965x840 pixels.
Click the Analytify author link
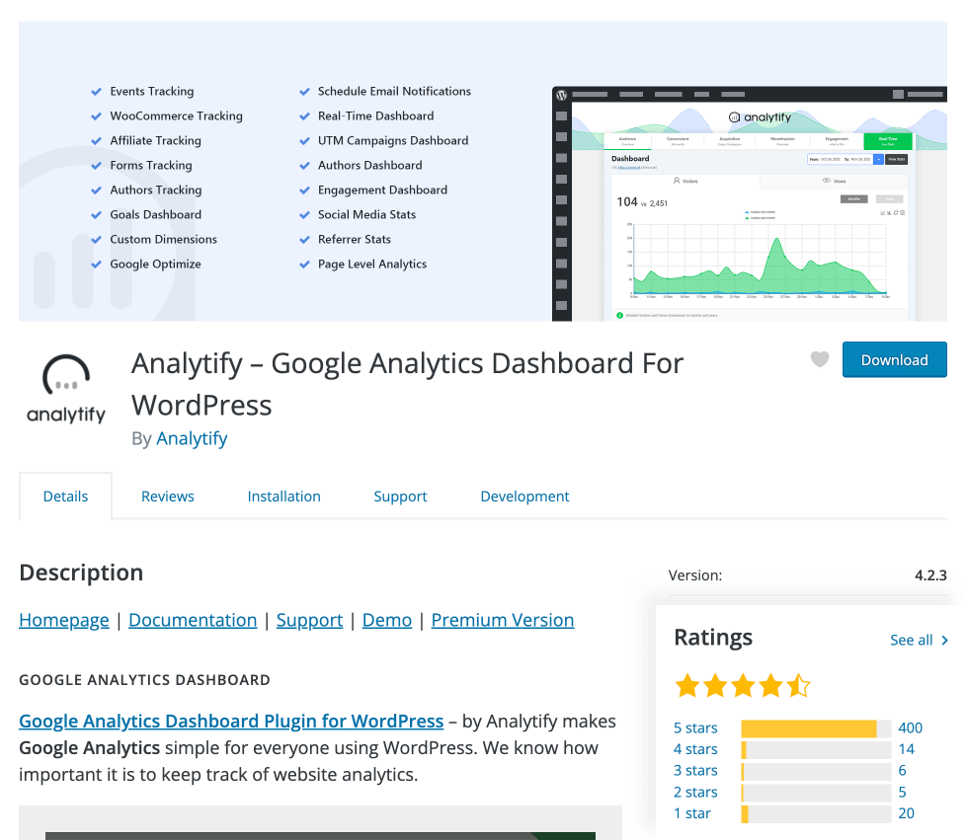(191, 438)
